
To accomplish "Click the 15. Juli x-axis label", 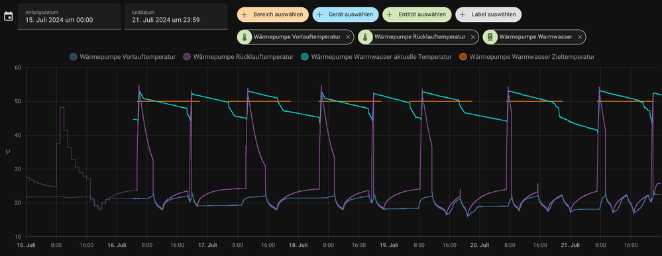I will (x=26, y=245).
